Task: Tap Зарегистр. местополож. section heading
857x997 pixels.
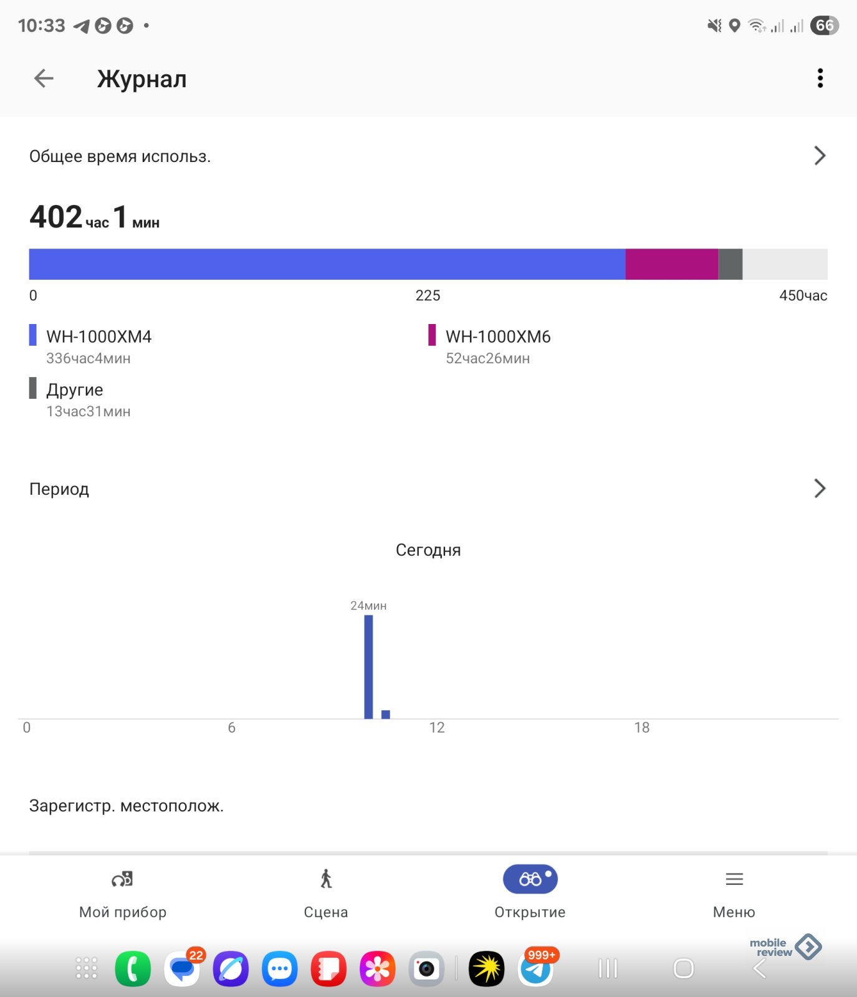Action: point(127,806)
